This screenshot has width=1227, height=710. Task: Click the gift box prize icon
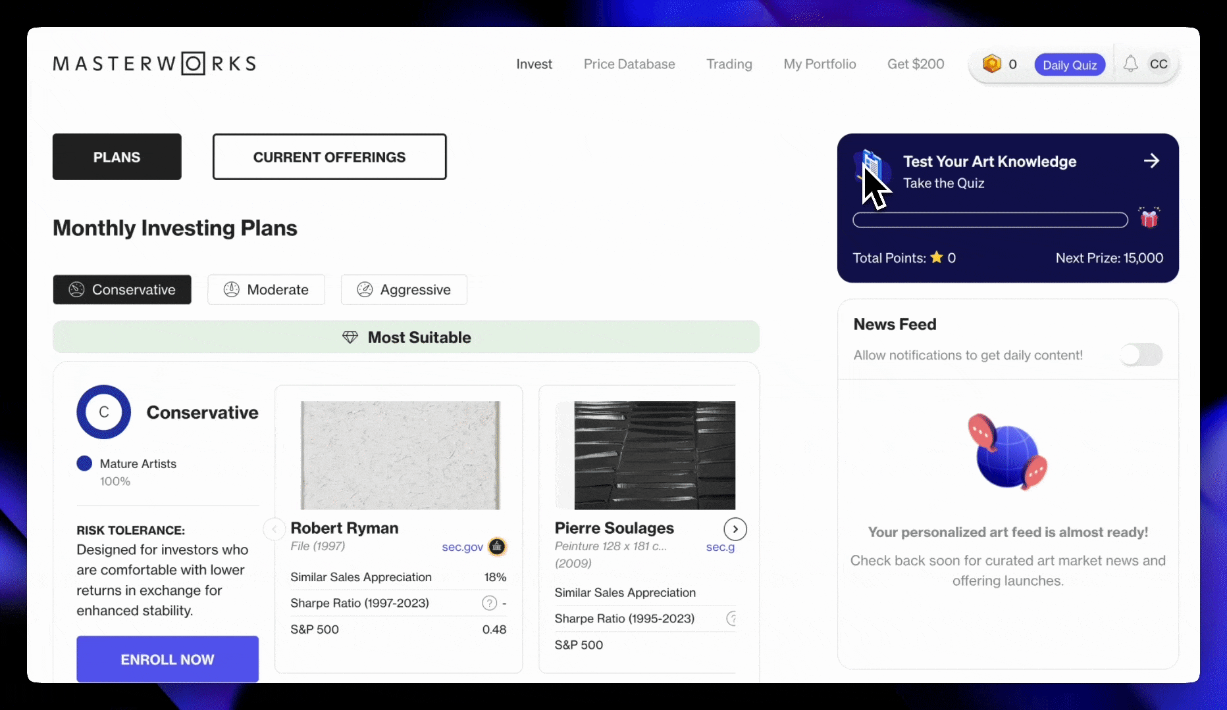coord(1149,218)
